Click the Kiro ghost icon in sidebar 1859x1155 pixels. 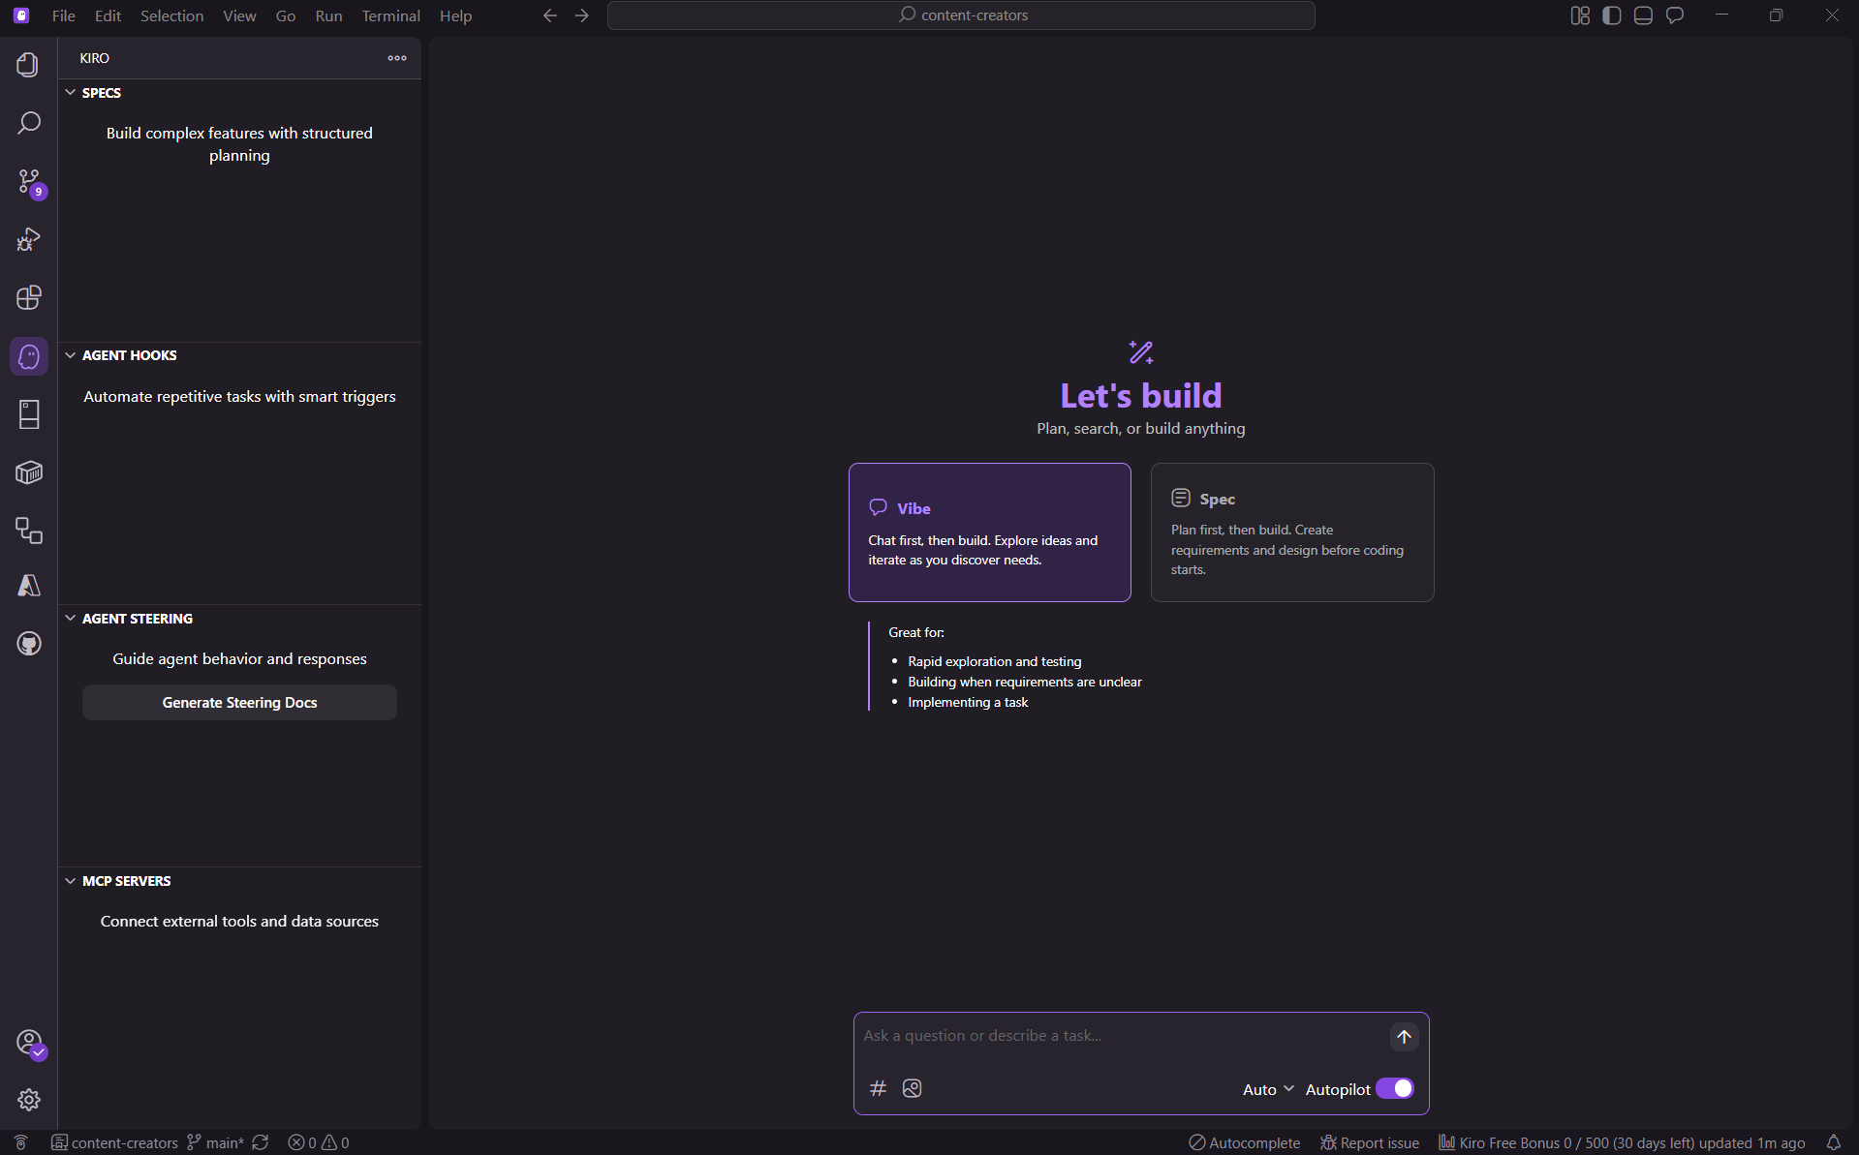tap(28, 356)
